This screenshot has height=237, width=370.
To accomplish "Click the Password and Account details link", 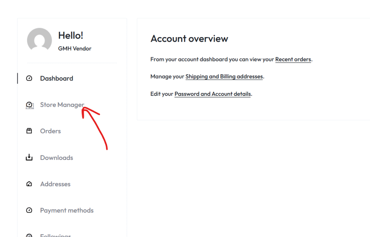I will pos(212,94).
